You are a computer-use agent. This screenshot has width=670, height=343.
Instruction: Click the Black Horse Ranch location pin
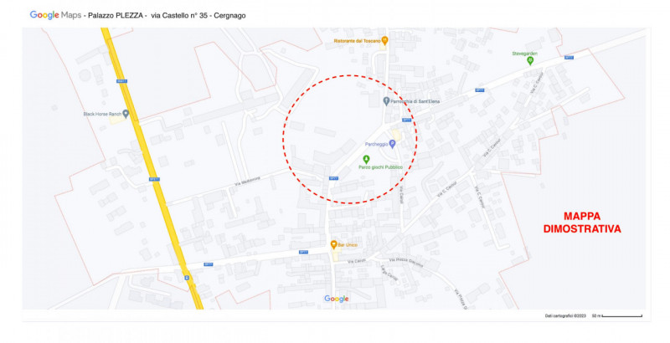click(126, 114)
